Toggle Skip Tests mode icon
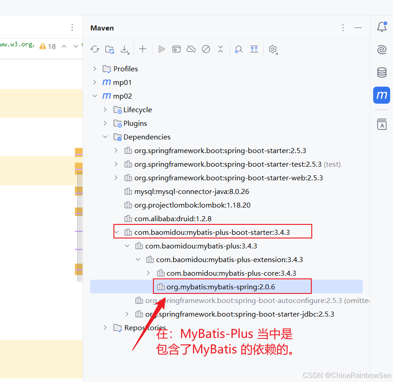393x382 pixels. pos(206,49)
